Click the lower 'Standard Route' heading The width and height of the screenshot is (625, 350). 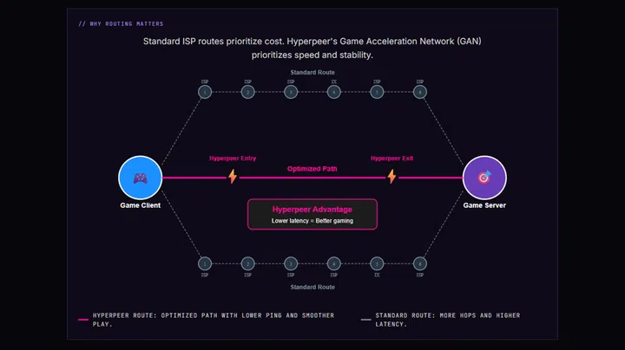click(x=312, y=287)
